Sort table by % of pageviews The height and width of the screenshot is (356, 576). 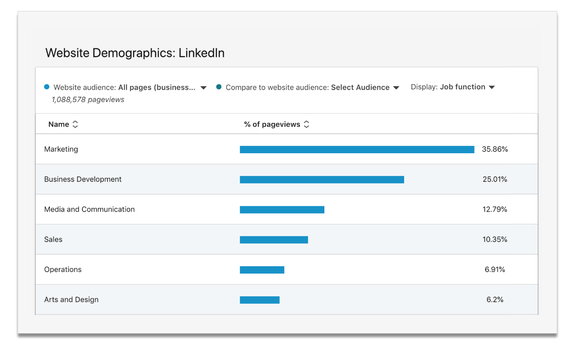click(277, 124)
